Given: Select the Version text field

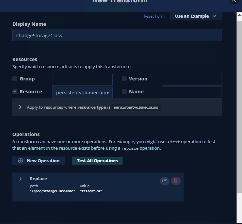Looking at the screenshot, I should (192, 80).
